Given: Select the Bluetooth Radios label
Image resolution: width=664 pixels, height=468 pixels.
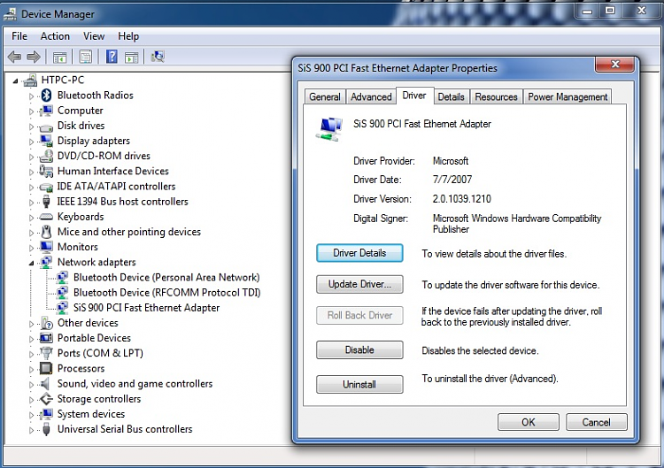Looking at the screenshot, I should coord(96,96).
